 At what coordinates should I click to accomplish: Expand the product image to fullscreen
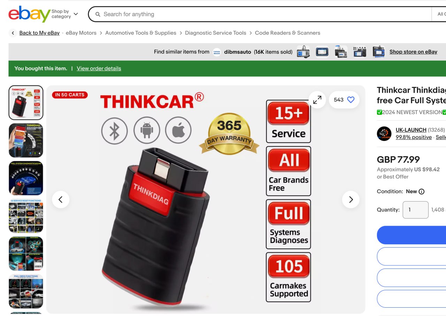pos(317,100)
